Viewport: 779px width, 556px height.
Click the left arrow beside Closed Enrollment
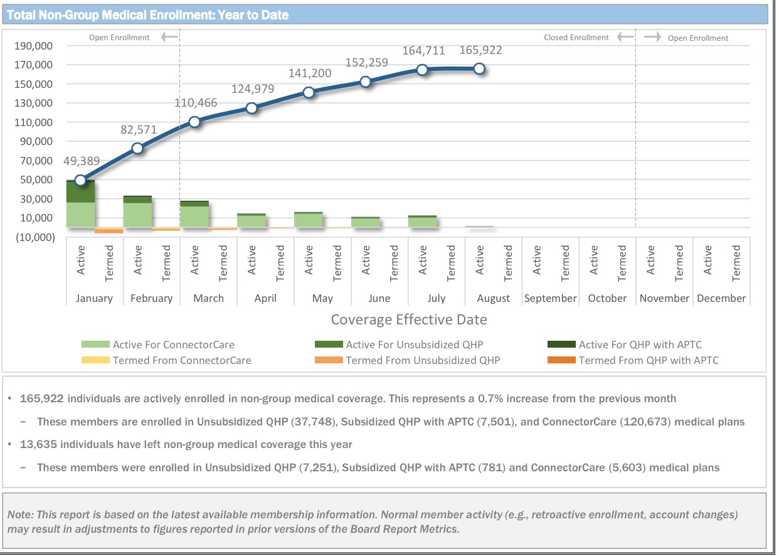click(x=625, y=38)
